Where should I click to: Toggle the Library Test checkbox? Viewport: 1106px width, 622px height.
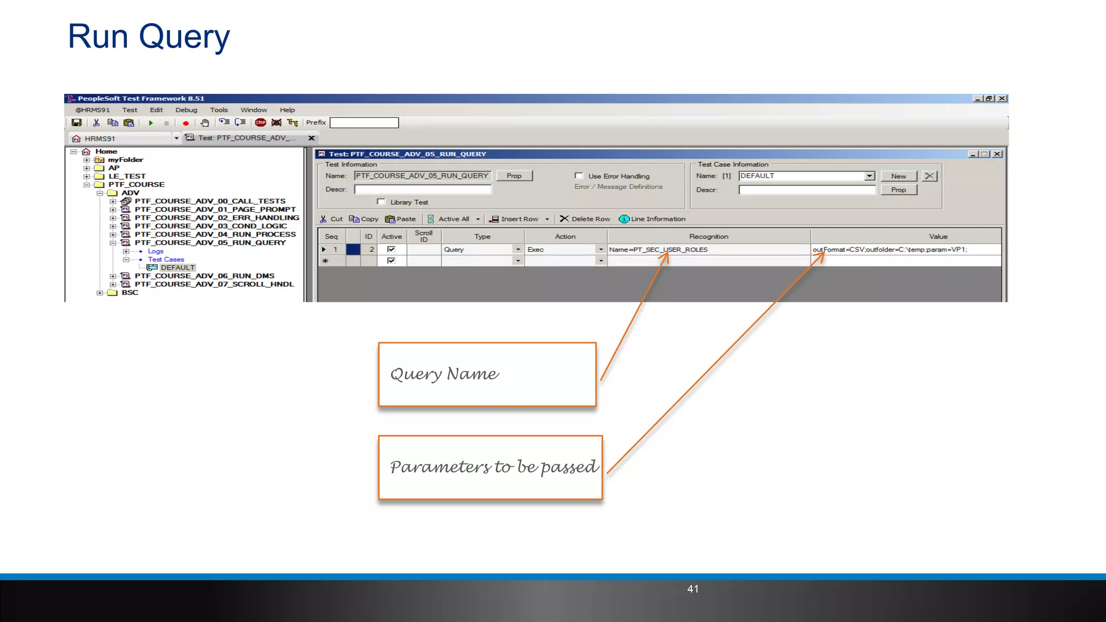[381, 202]
